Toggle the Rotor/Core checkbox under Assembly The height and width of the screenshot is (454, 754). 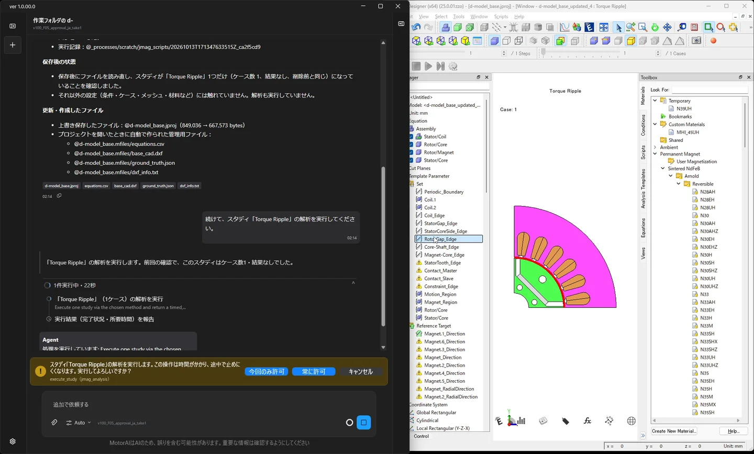point(411,145)
